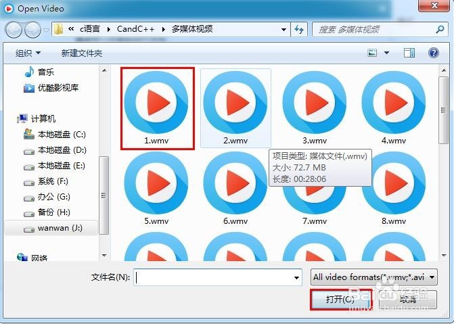Open 优酷影视库 in the sidebar
The image size is (454, 324).
(51, 87)
